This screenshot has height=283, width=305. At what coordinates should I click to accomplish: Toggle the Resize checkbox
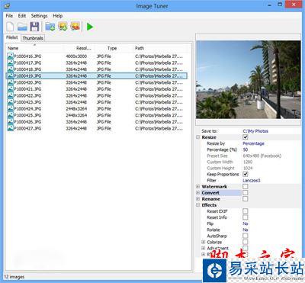(246, 137)
